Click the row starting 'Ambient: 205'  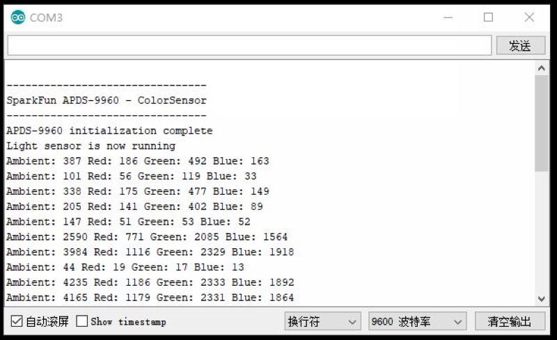pyautogui.click(x=134, y=207)
